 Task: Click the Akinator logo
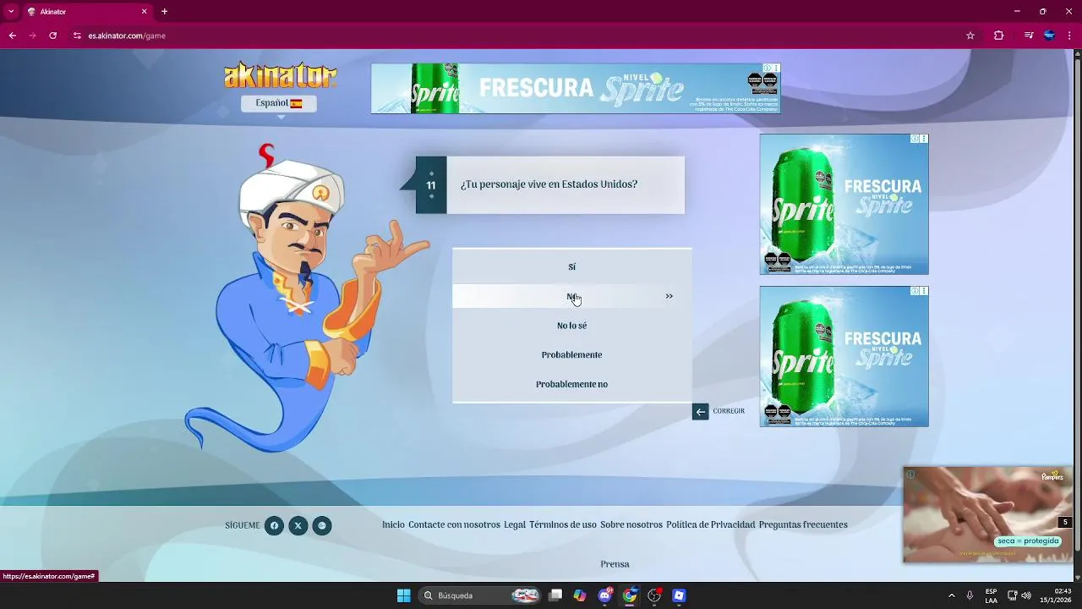tap(281, 74)
